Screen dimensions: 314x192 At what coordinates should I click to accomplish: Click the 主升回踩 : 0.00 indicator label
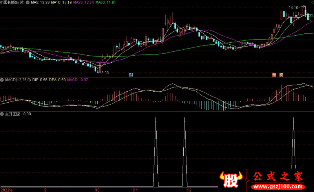pyautogui.click(x=18, y=114)
